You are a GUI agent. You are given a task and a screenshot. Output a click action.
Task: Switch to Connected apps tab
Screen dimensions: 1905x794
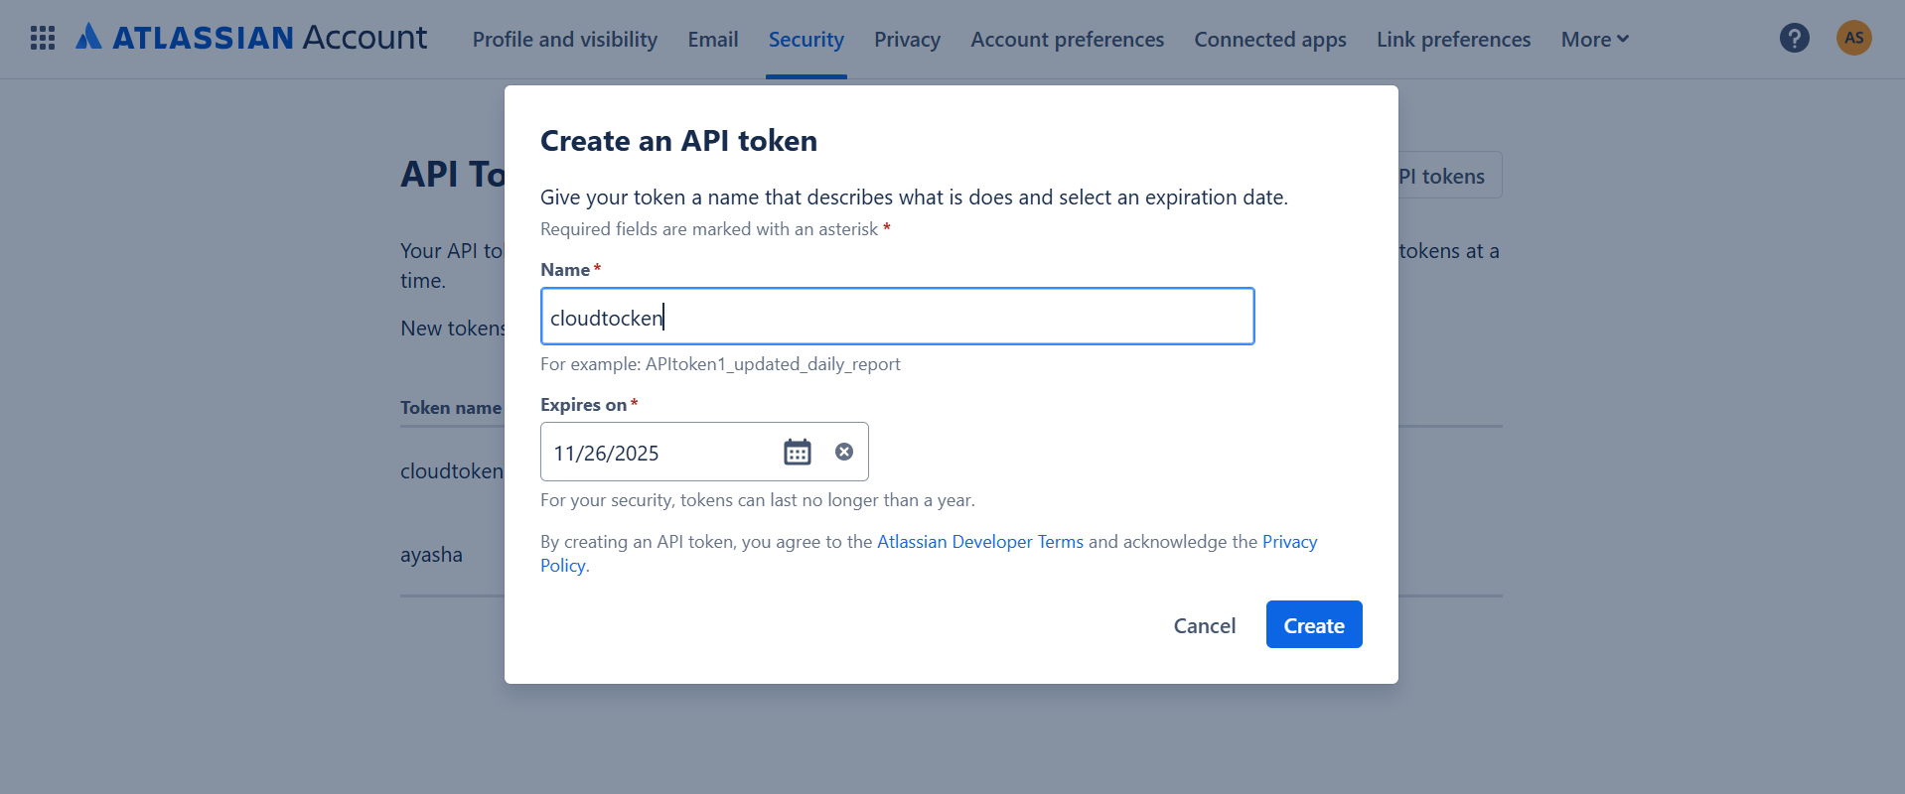[1269, 40]
